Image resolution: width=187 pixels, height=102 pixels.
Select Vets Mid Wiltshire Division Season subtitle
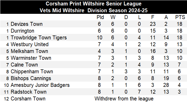(x=93, y=10)
